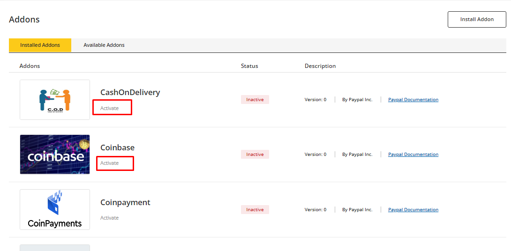Activate the Coinpayment addon
The image size is (511, 251).
[110, 218]
